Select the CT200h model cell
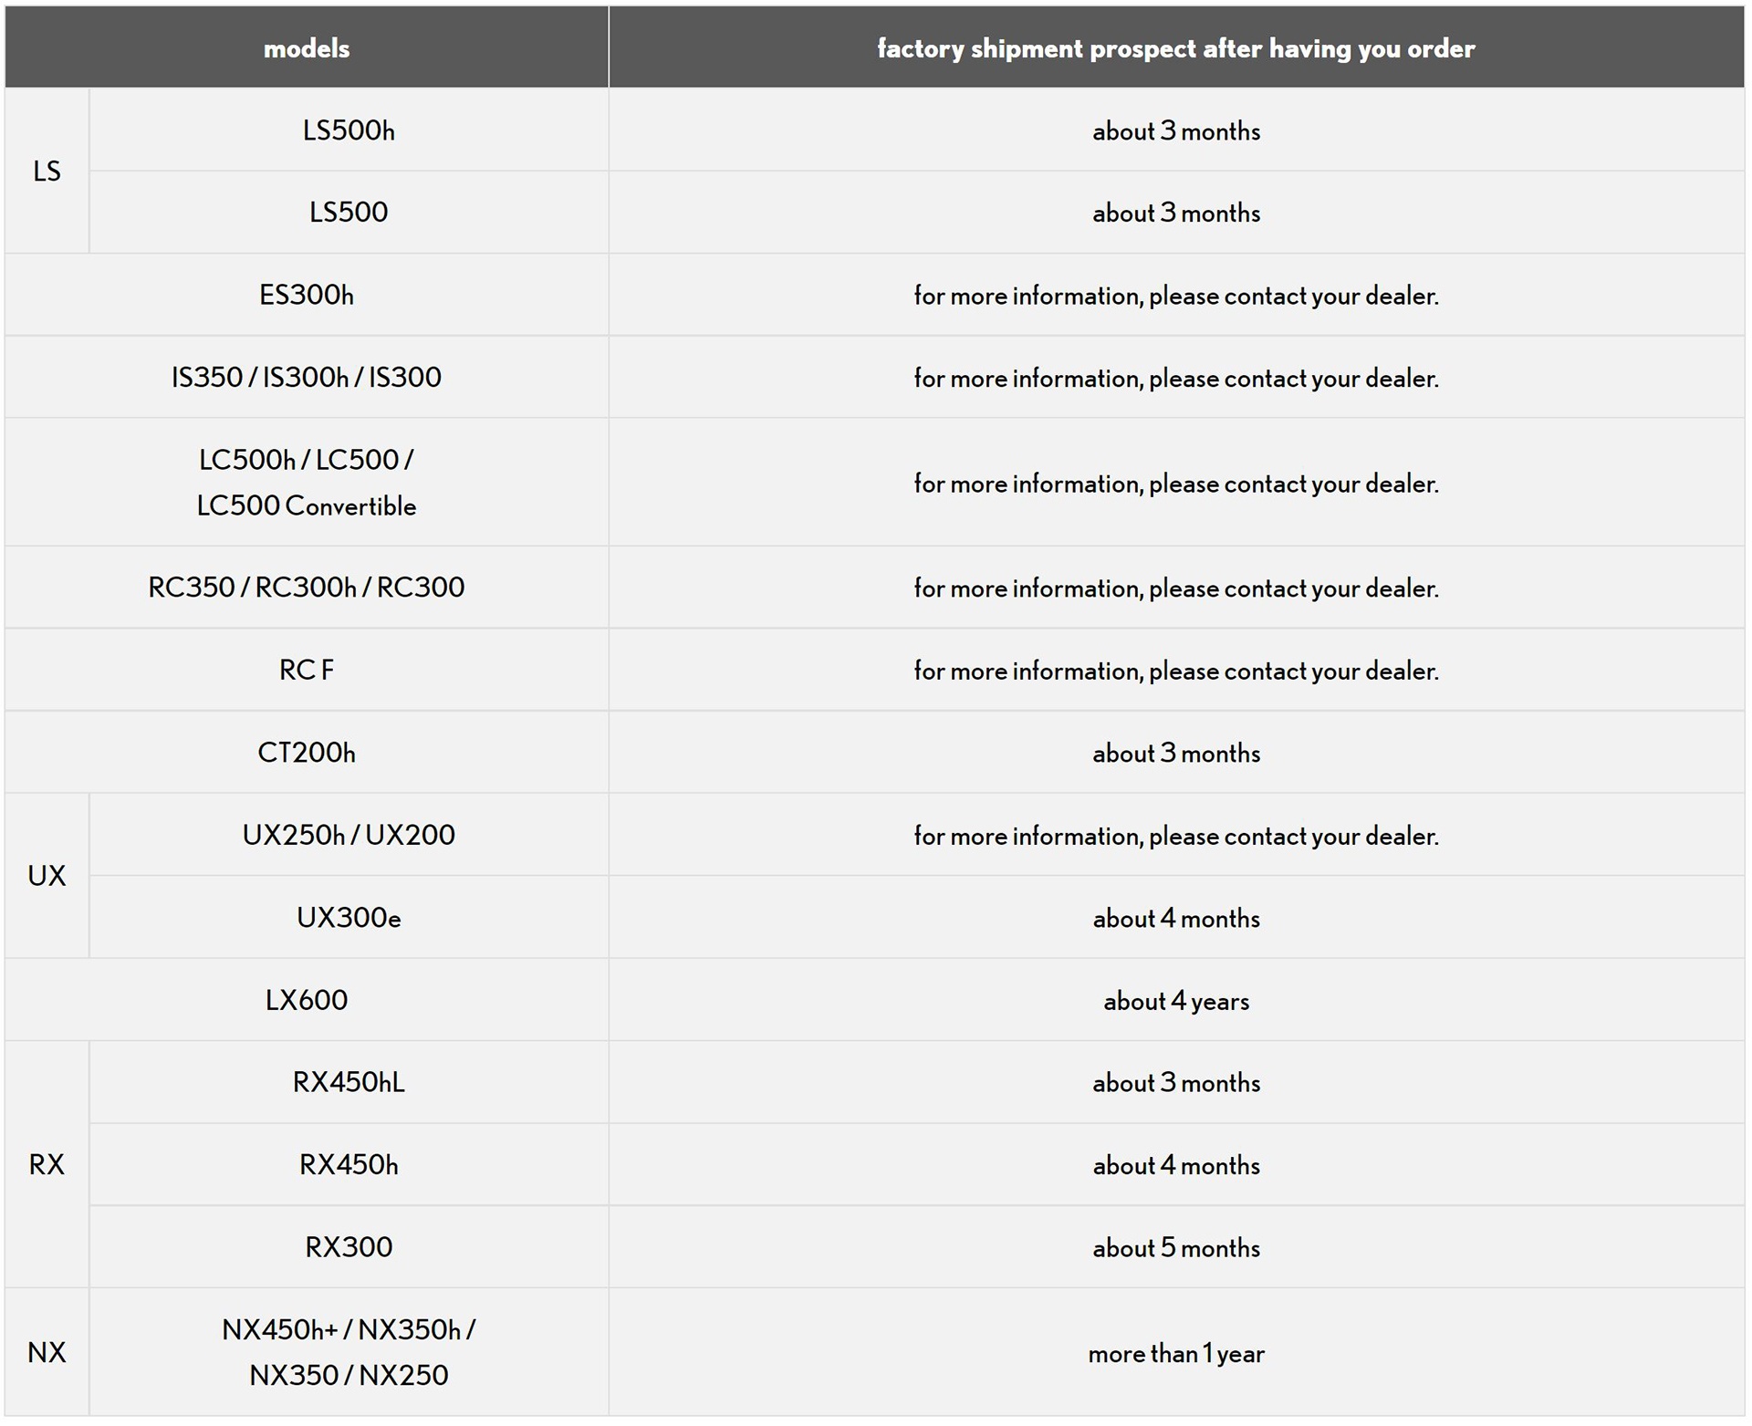The height and width of the screenshot is (1426, 1752). [307, 753]
